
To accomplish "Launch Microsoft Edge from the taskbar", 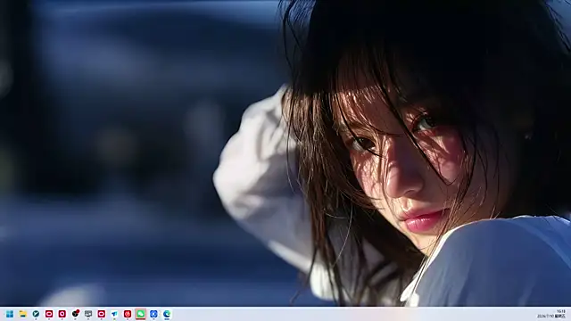I will [x=167, y=314].
